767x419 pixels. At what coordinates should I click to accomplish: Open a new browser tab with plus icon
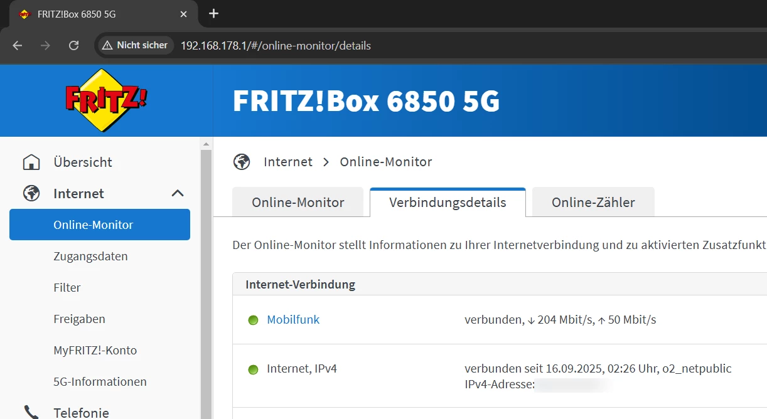[x=213, y=13]
